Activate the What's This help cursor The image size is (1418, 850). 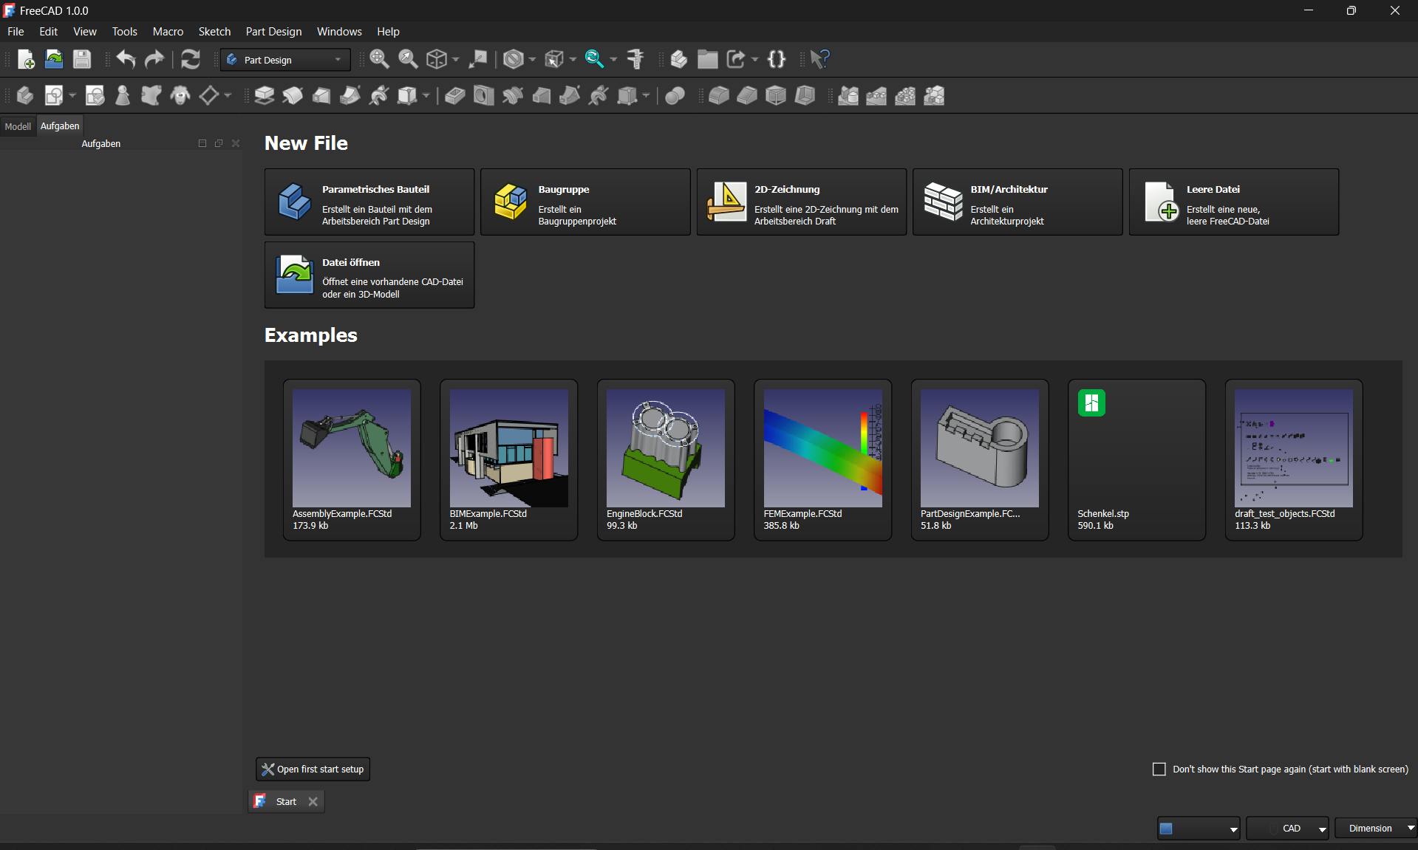(818, 59)
